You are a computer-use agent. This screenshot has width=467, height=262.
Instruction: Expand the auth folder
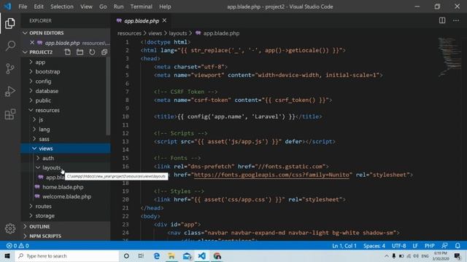click(x=66, y=158)
